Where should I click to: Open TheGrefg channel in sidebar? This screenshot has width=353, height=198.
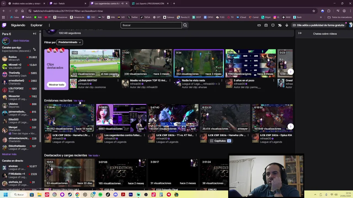point(19,74)
